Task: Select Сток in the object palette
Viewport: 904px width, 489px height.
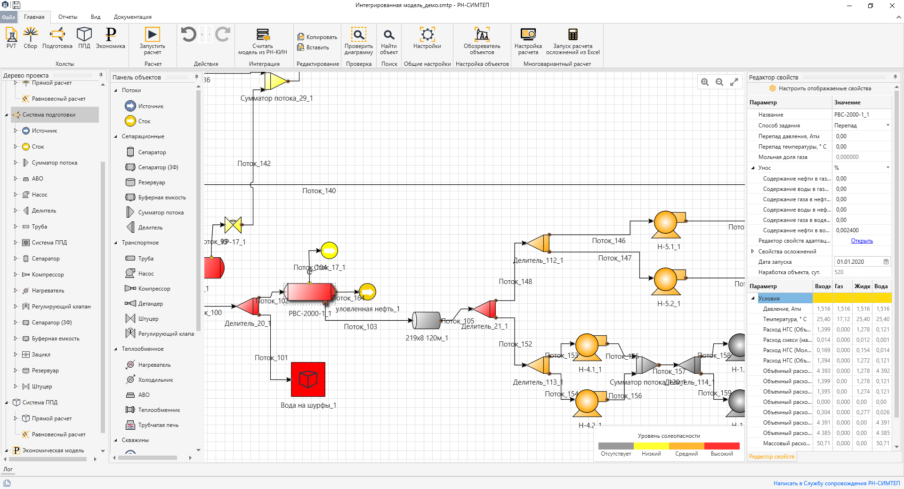Action: click(x=137, y=121)
